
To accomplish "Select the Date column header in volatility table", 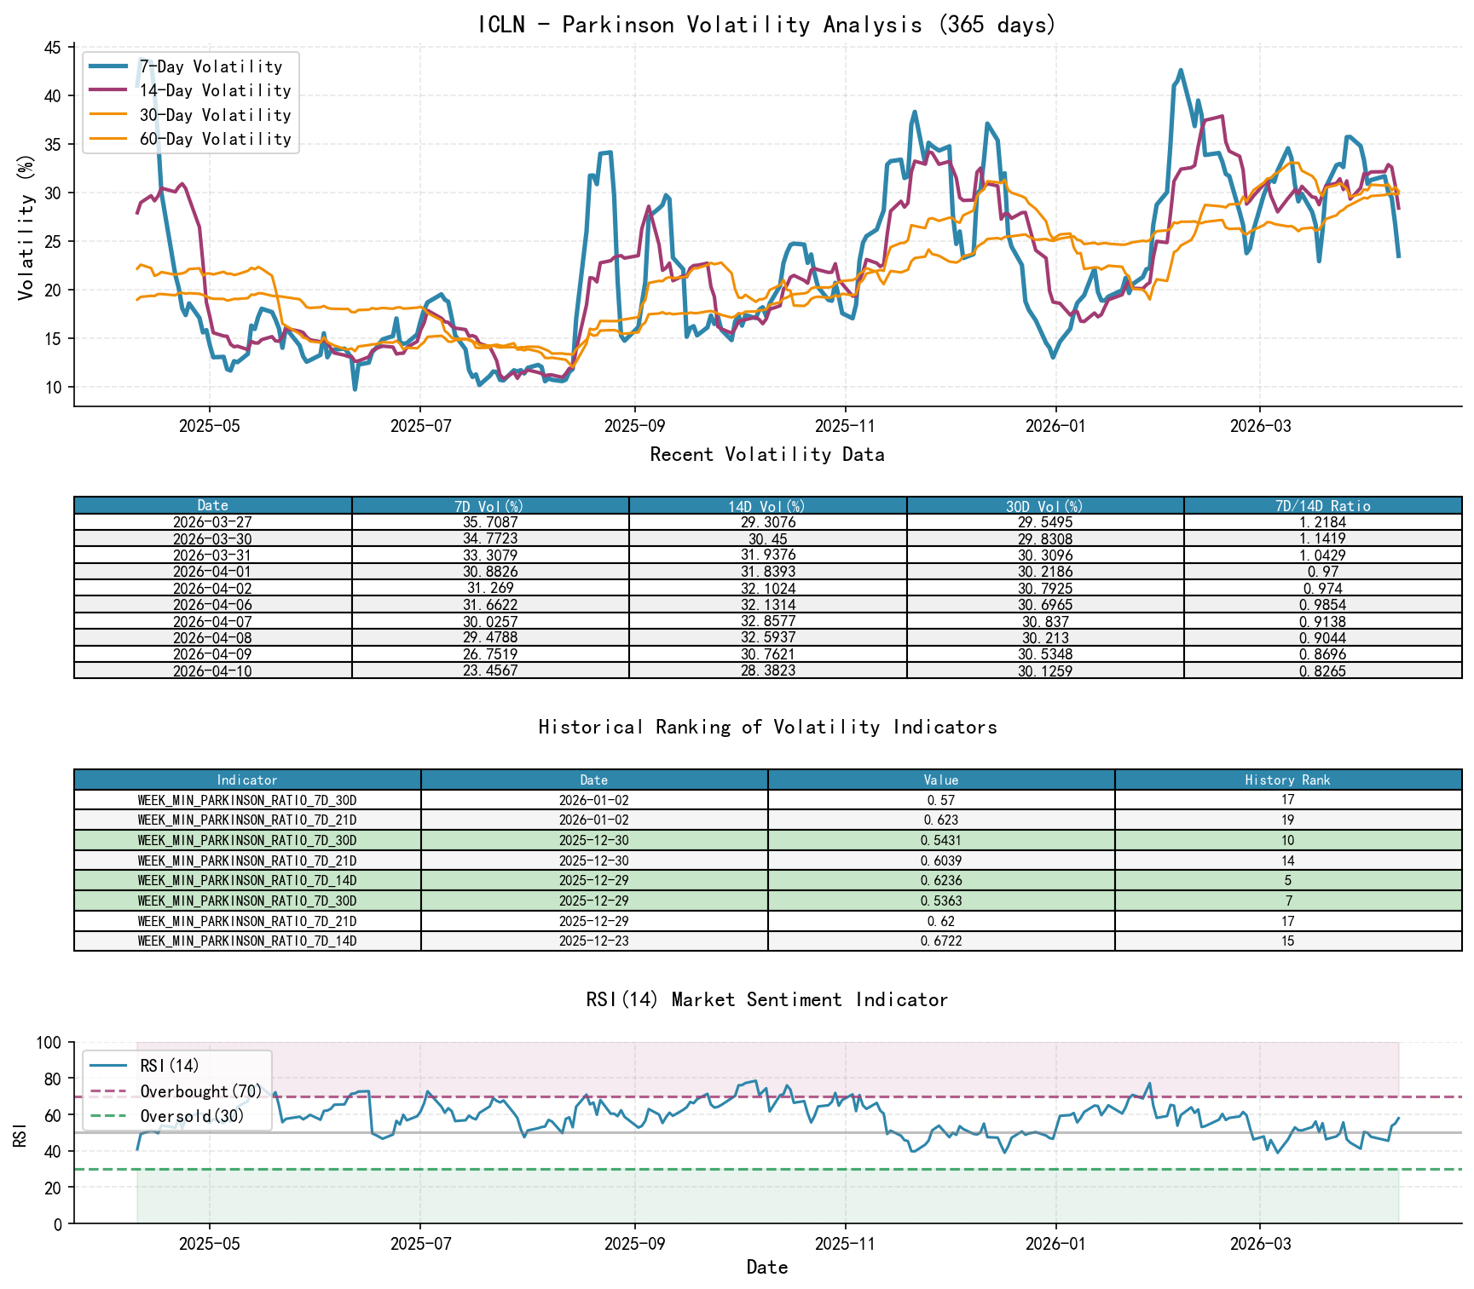I will click(x=213, y=505).
